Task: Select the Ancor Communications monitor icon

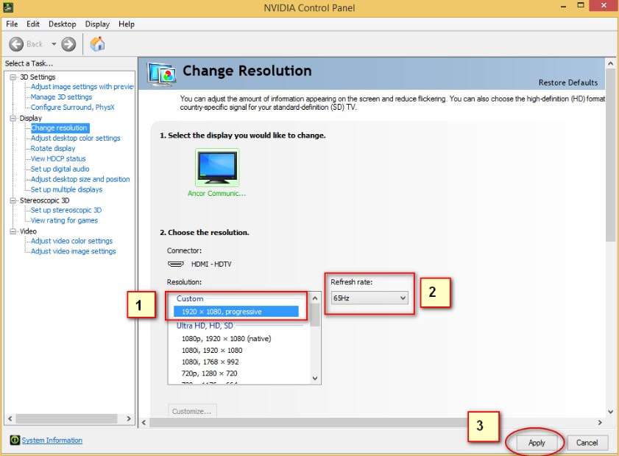Action: click(217, 167)
